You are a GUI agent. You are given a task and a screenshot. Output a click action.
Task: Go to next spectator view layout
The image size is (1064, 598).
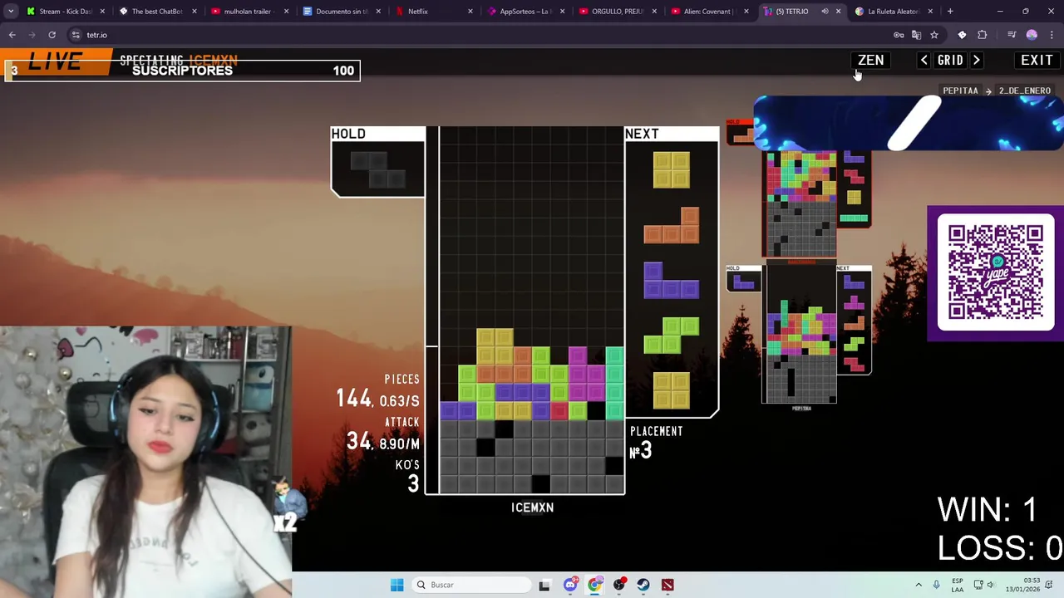[977, 61]
